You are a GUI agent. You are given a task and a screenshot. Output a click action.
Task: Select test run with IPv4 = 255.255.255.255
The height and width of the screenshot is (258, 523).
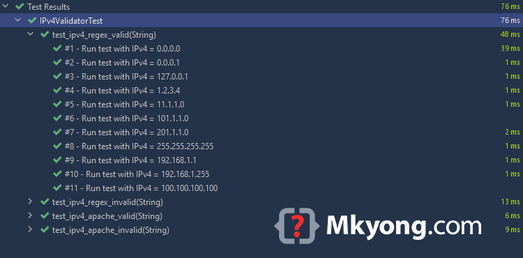click(139, 146)
